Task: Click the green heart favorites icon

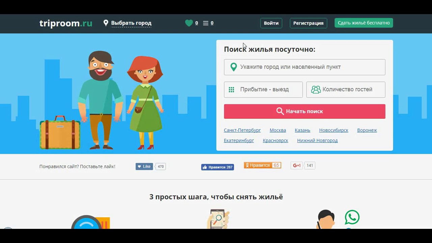Action: (189, 23)
